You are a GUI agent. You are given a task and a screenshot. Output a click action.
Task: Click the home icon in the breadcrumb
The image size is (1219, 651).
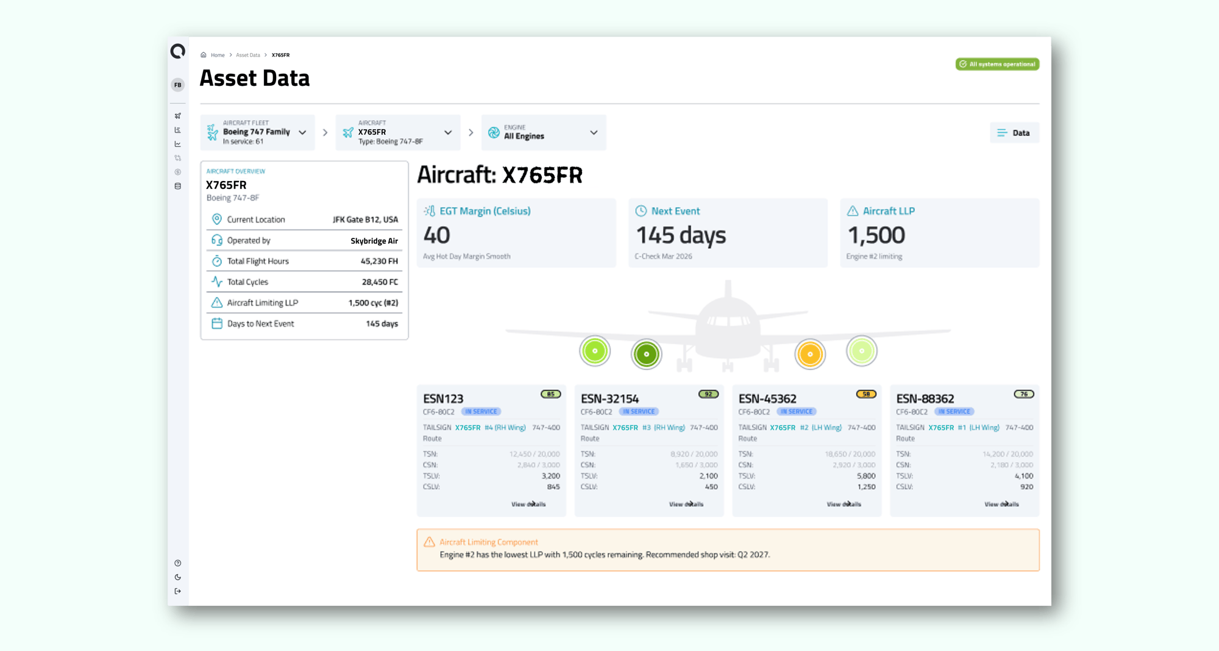click(204, 55)
